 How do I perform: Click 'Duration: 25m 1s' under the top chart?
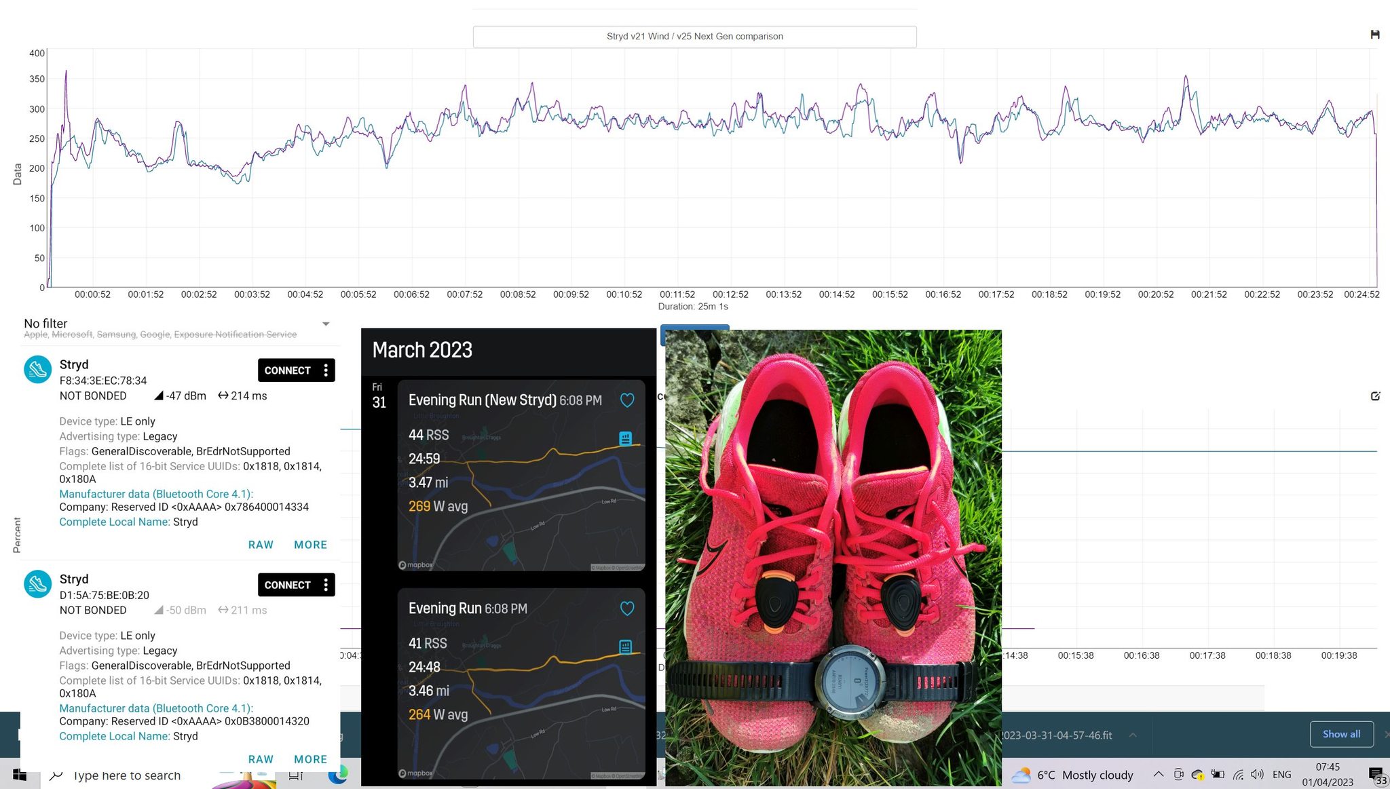tap(693, 307)
